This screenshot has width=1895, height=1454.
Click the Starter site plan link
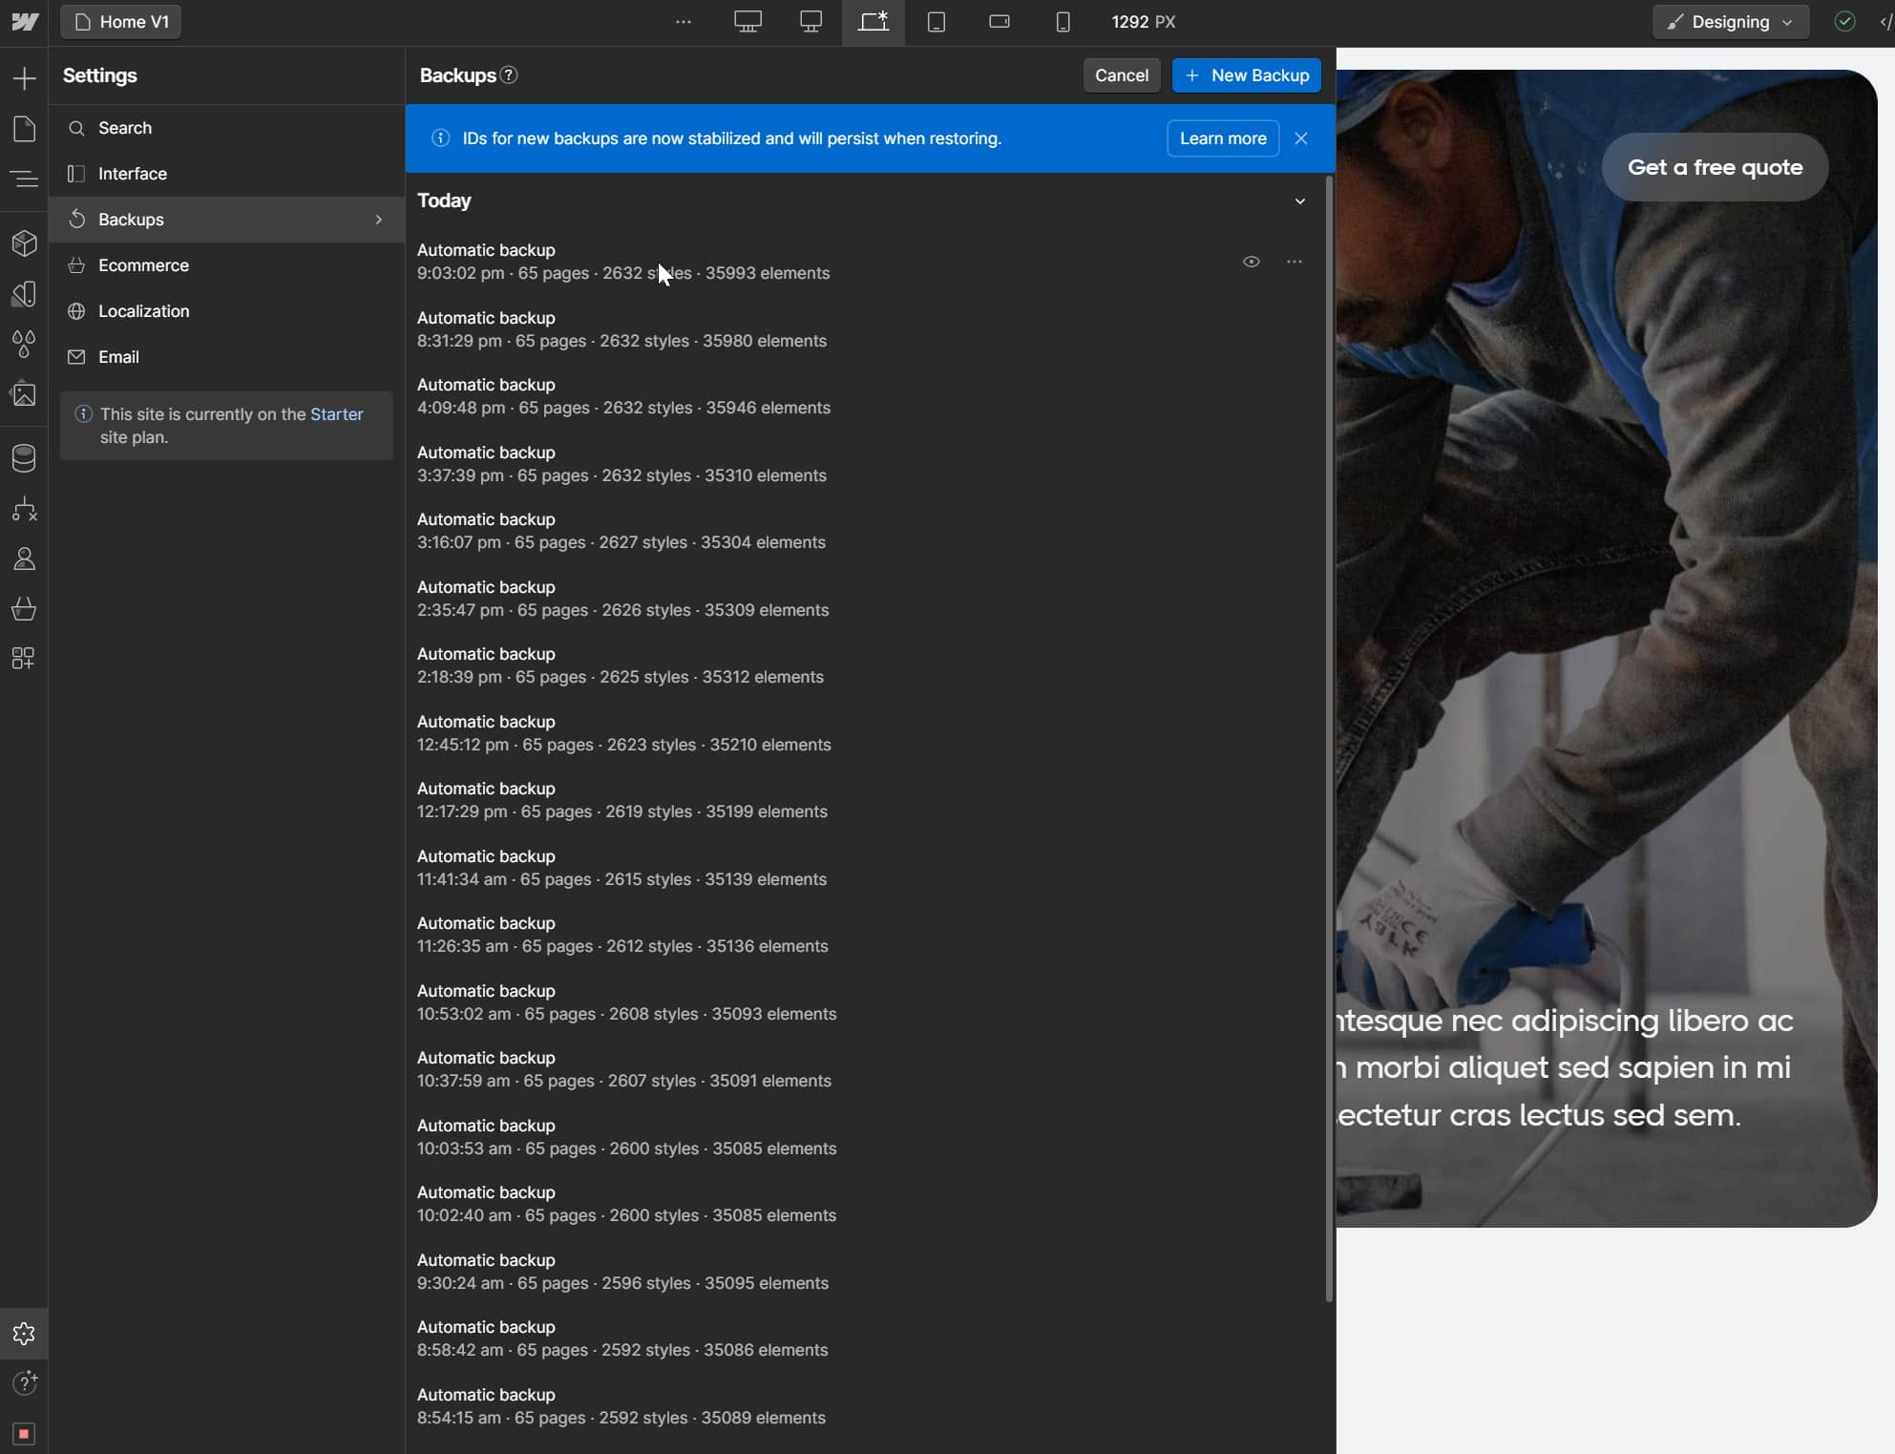pos(338,414)
